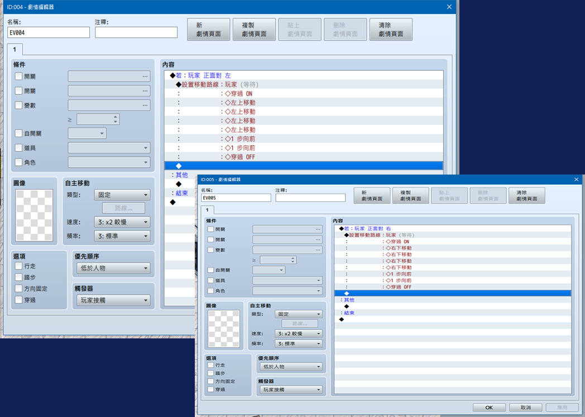The width and height of the screenshot is (585, 417).
Task: Open 速度 dropdown in EV004 window
Action: pos(122,222)
